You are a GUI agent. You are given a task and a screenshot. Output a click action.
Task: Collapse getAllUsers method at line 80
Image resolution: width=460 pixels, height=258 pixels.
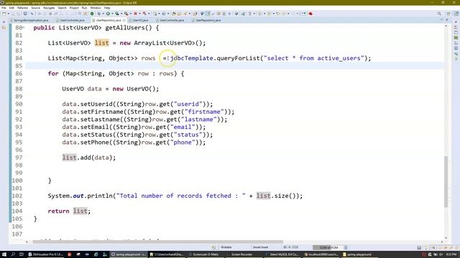click(24, 27)
